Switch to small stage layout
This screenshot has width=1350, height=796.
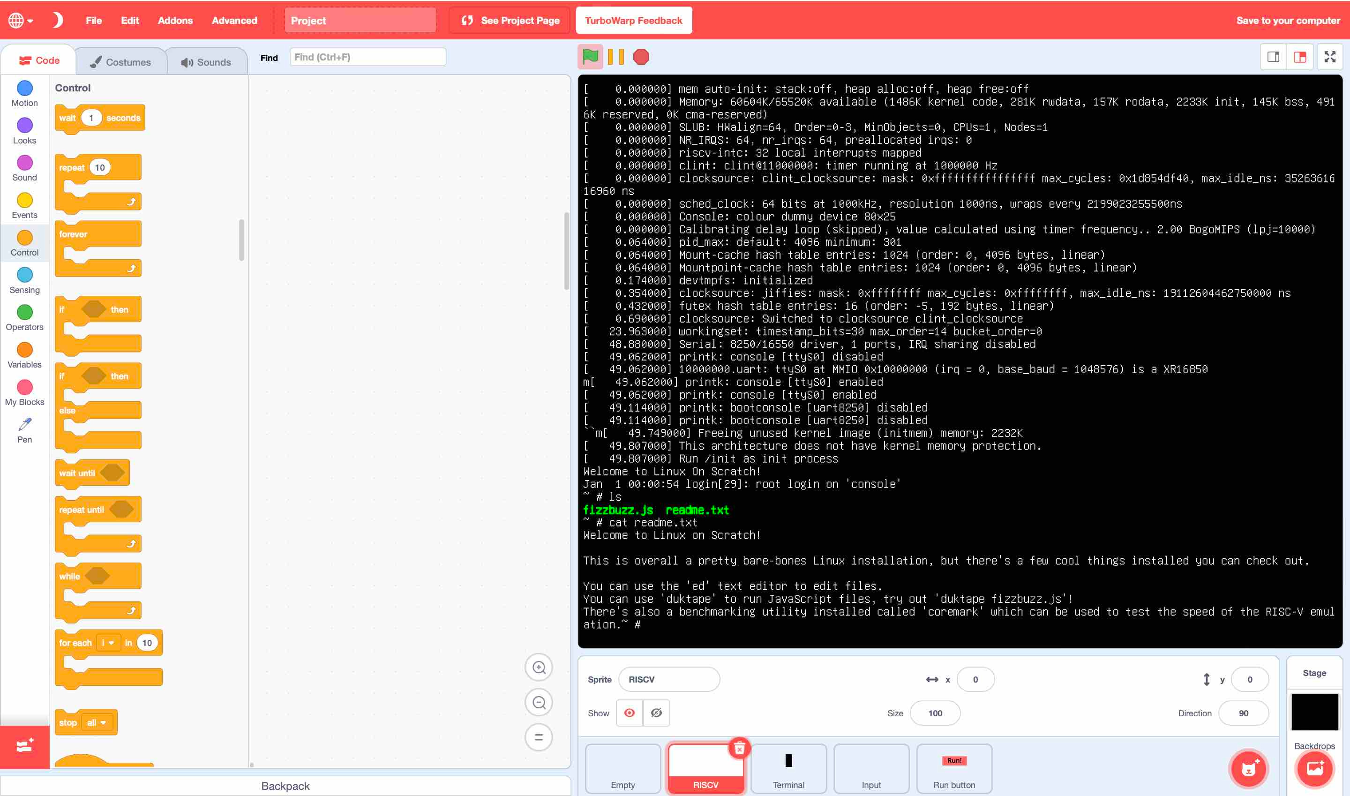tap(1273, 57)
